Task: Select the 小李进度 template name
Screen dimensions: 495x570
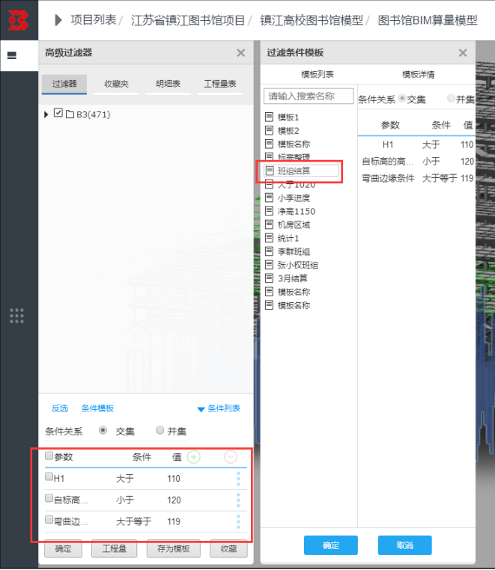Action: coord(294,198)
